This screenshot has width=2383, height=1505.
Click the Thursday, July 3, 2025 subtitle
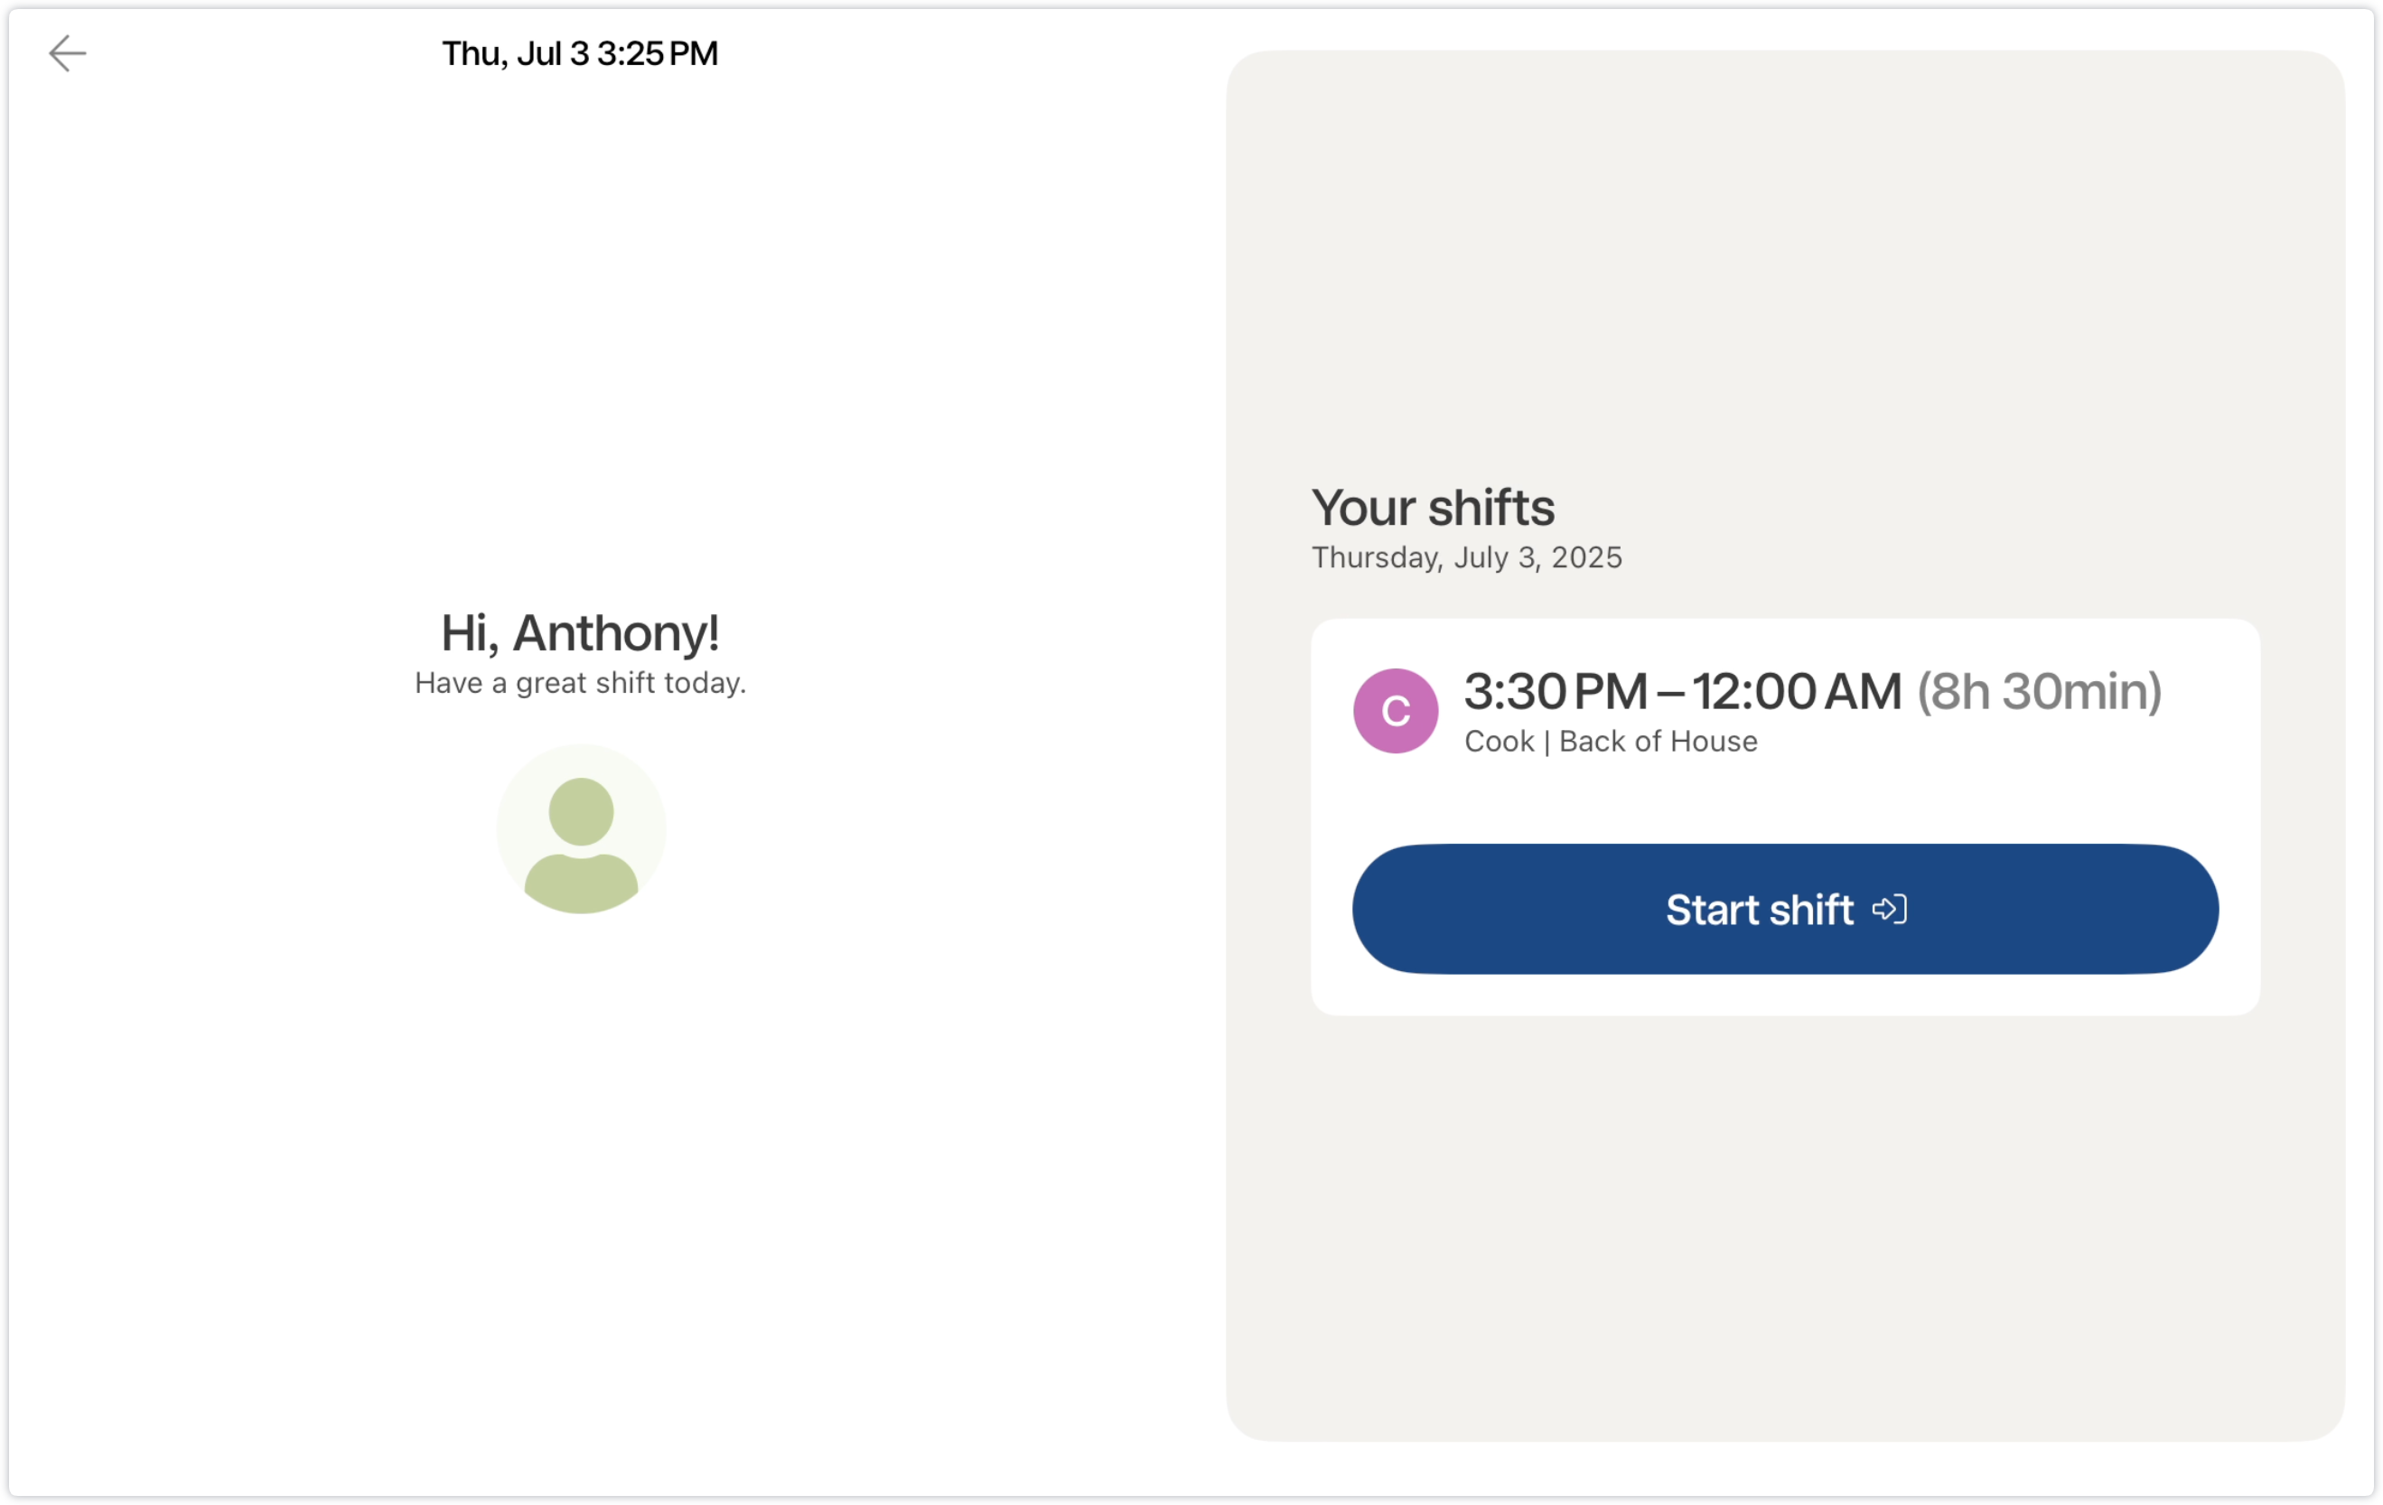(x=1465, y=558)
